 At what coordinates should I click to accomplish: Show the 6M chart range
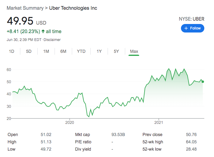point(63,51)
